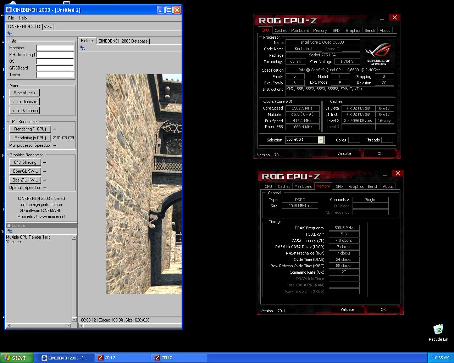
Task: Click the pin icon in the Console panel
Action: coord(10,231)
